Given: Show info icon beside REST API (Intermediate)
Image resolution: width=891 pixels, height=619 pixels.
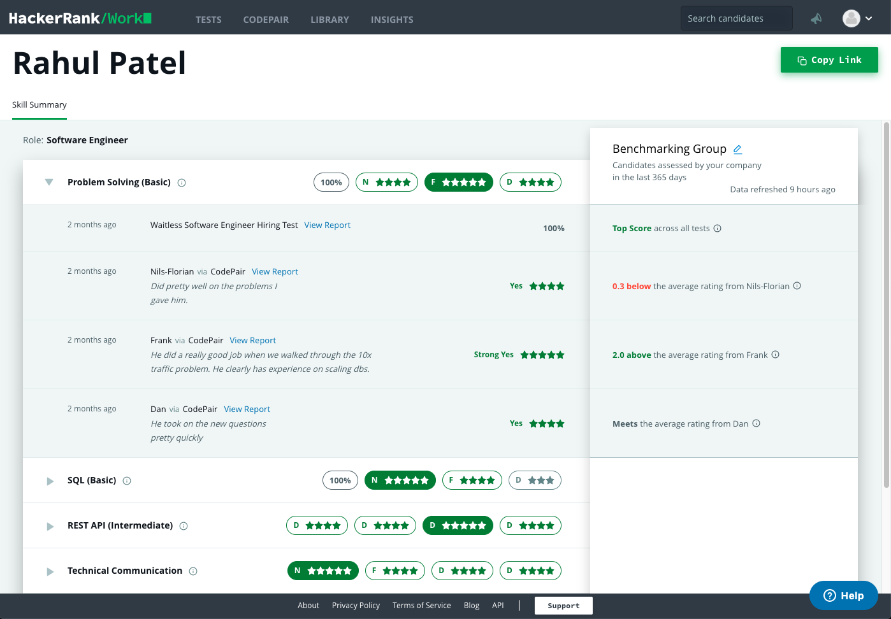Looking at the screenshot, I should point(184,526).
